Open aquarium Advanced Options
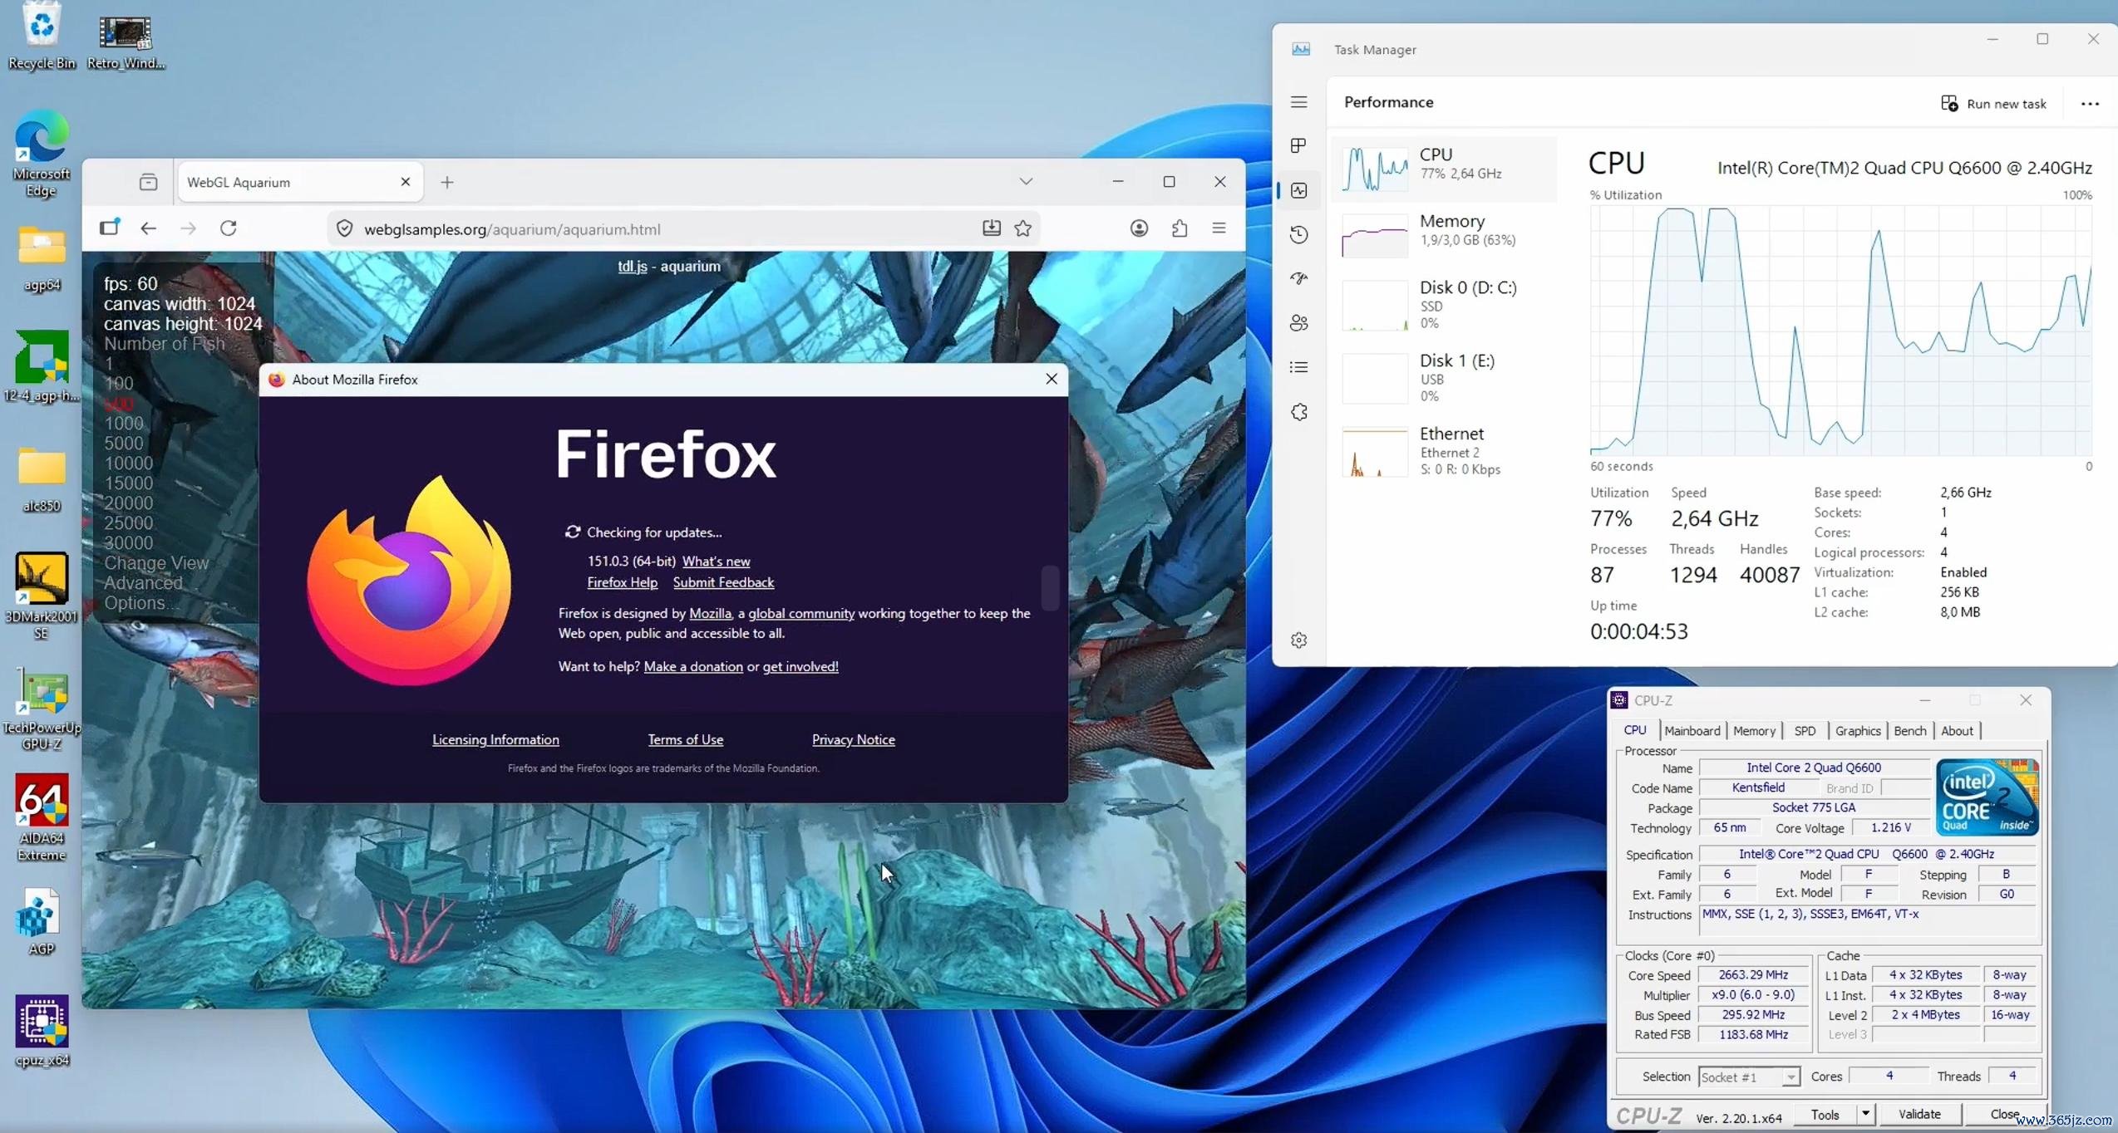2118x1133 pixels. point(143,593)
